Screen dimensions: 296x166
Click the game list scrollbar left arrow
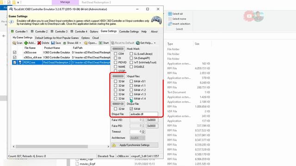pos(13,147)
